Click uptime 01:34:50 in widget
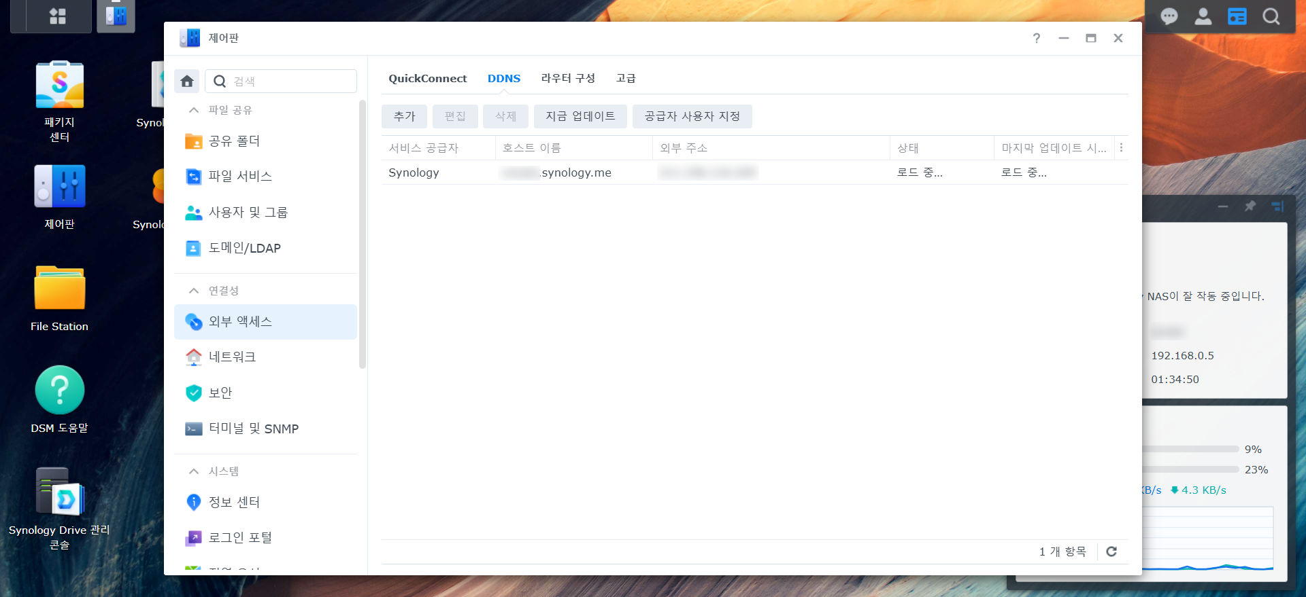 (1175, 380)
